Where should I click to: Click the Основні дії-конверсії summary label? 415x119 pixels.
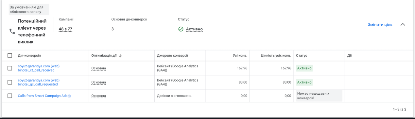(129, 20)
